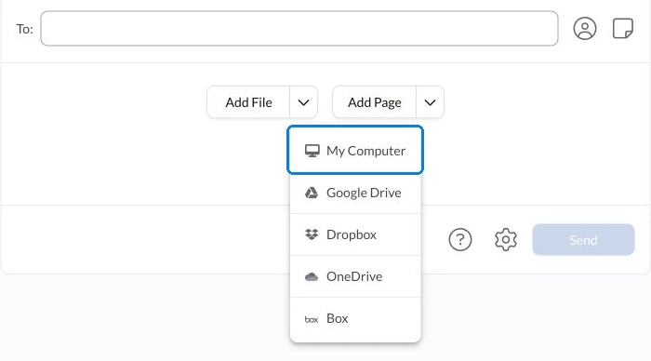Click the Add Page button
The image size is (651, 361).
[374, 102]
